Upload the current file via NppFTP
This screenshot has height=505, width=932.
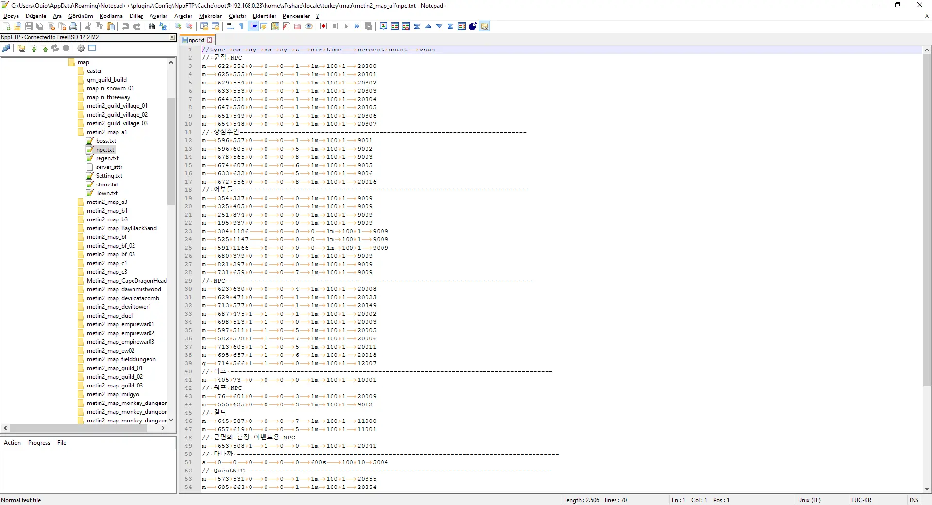(45, 49)
